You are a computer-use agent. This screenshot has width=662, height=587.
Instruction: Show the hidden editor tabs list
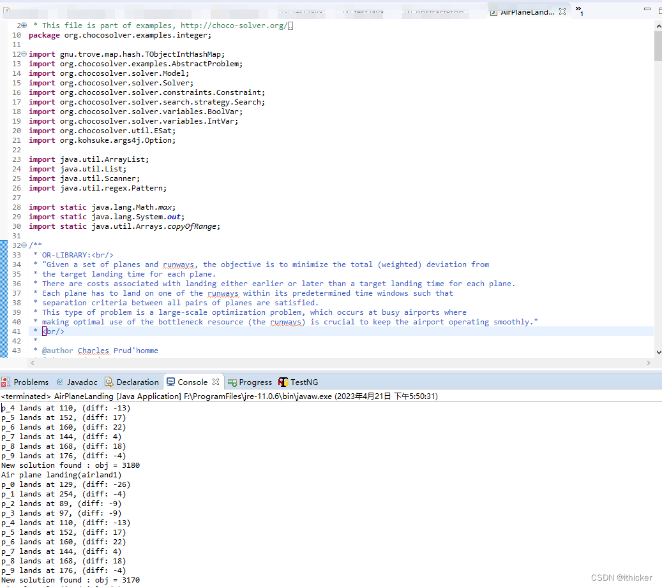579,11
